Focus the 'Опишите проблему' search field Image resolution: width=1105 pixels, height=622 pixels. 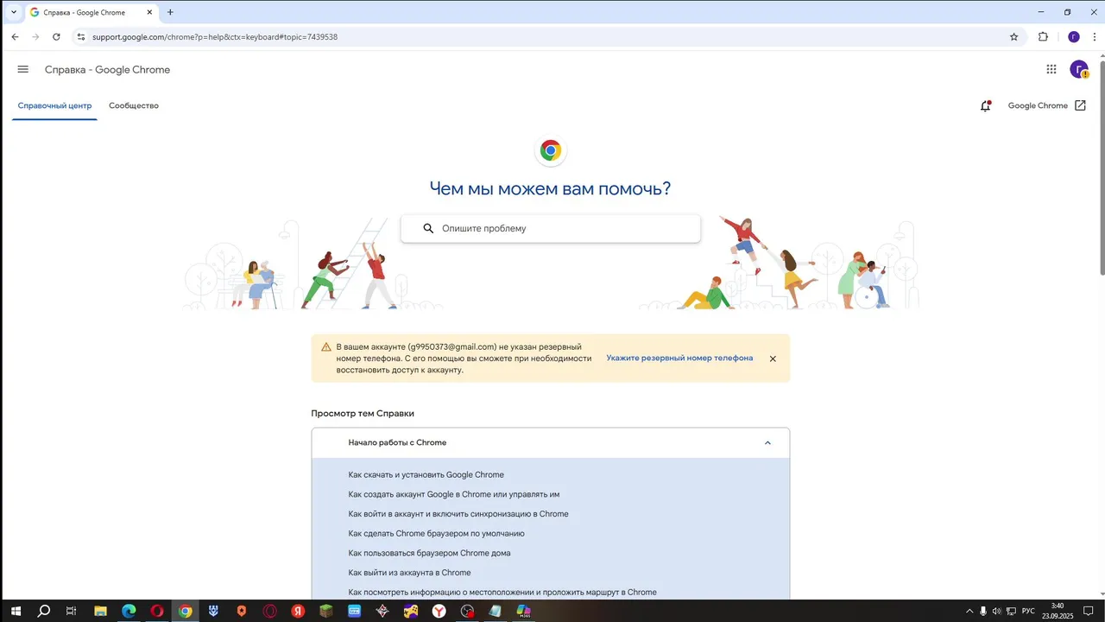coord(551,229)
